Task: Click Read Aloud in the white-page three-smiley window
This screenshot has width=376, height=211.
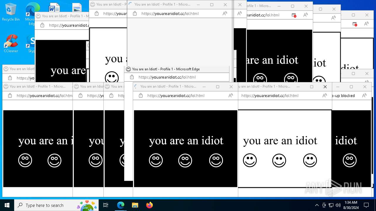Action: [x=325, y=96]
